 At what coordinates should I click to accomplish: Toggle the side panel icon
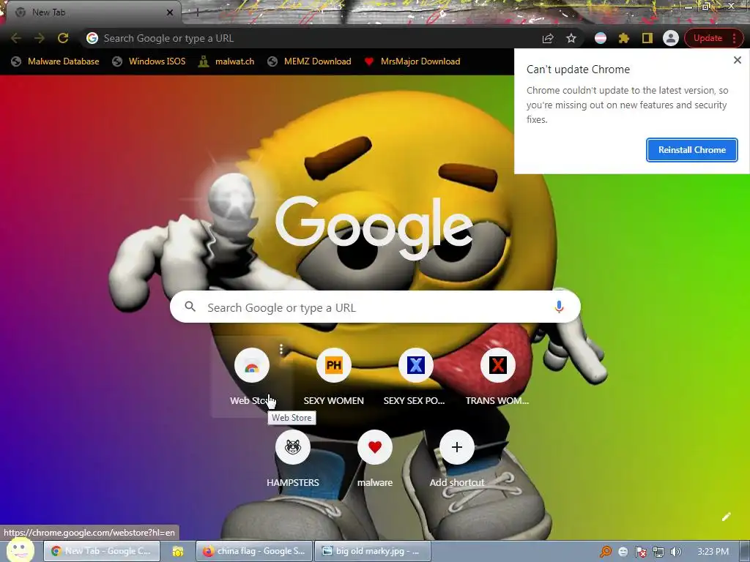pyautogui.click(x=647, y=38)
